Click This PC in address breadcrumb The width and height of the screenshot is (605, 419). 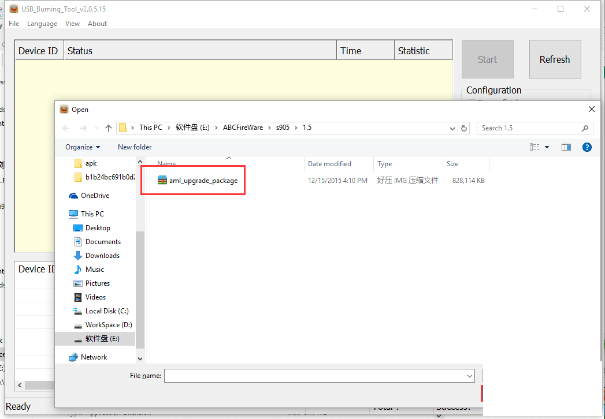pyautogui.click(x=150, y=128)
